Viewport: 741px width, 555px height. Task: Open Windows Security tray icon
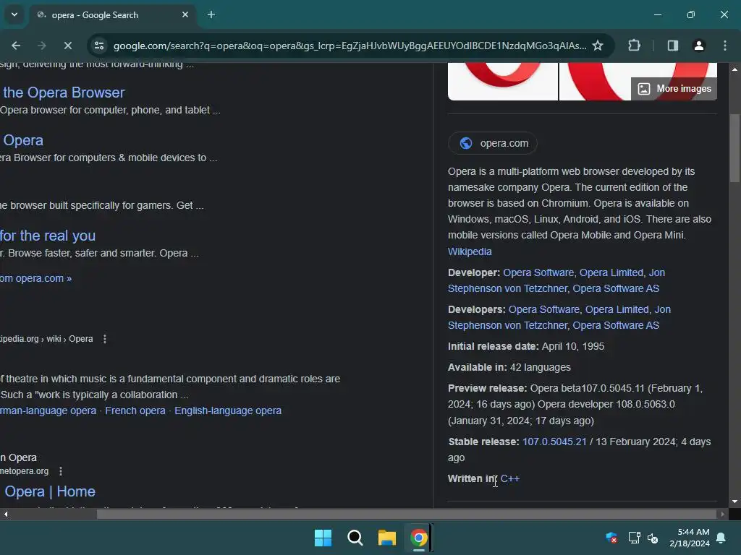tap(611, 538)
